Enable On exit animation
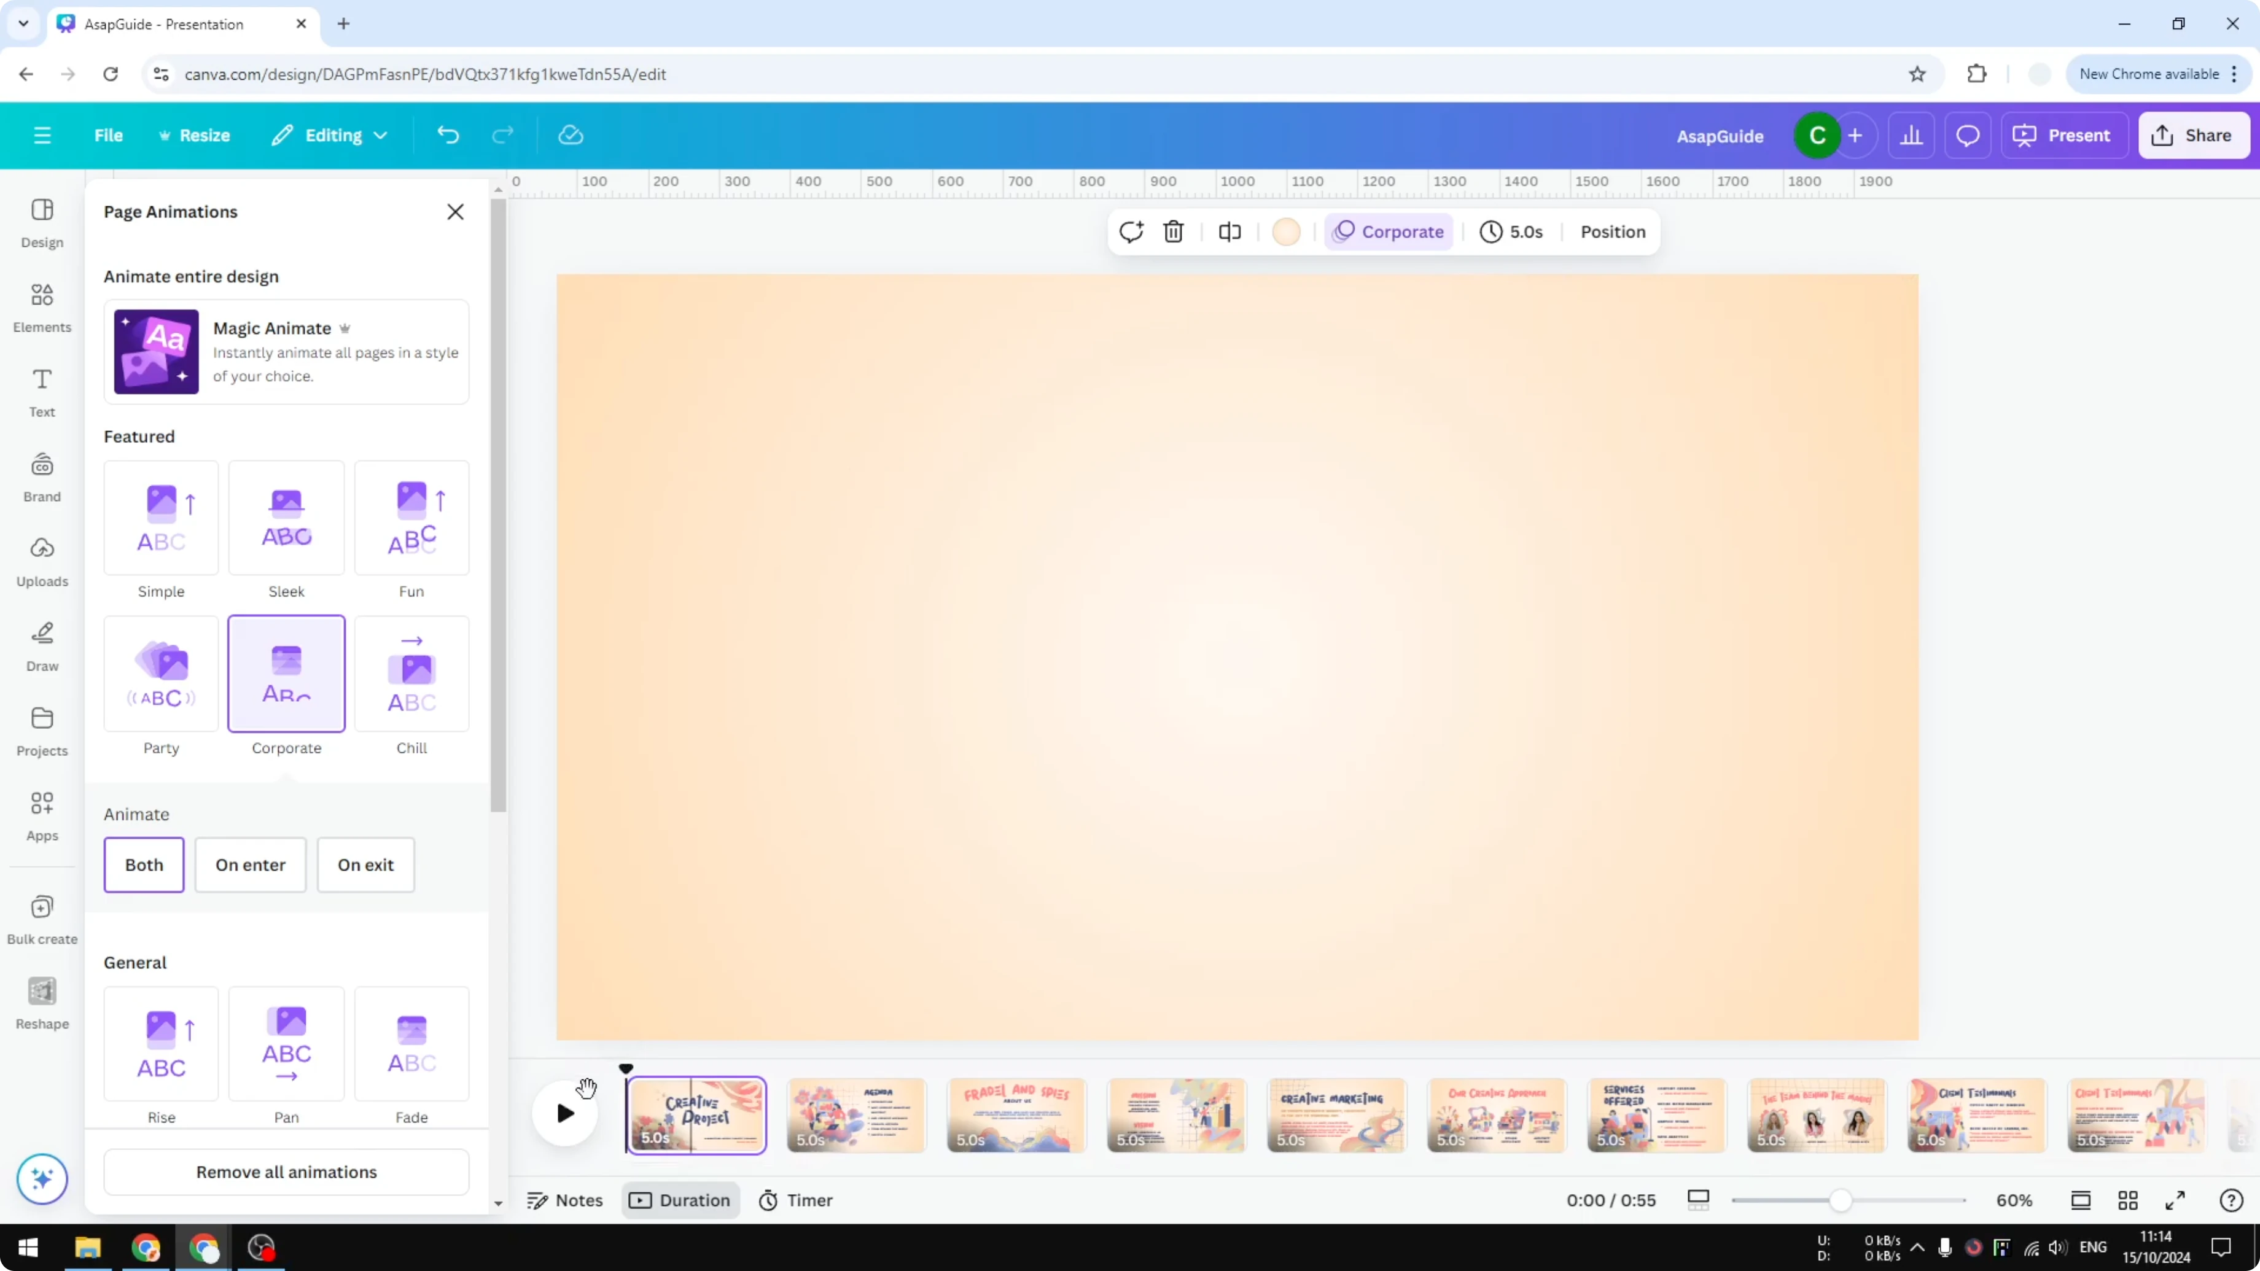The image size is (2260, 1271). (x=365, y=865)
